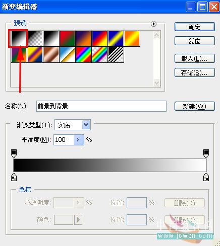Select the Blue, Yellow, Blue gradient preset
Viewport: 220px width, 246px height.
[116, 38]
